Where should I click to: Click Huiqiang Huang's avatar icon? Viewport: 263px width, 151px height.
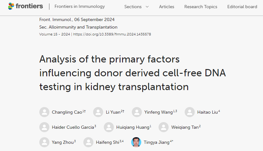(109, 127)
